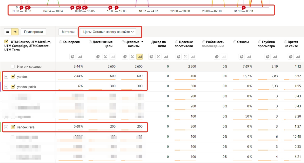Image resolution: width=304 pixels, height=163 pixels.
Task: Uncheck the yandex.rsya row checkbox
Action: pyautogui.click(x=13, y=127)
